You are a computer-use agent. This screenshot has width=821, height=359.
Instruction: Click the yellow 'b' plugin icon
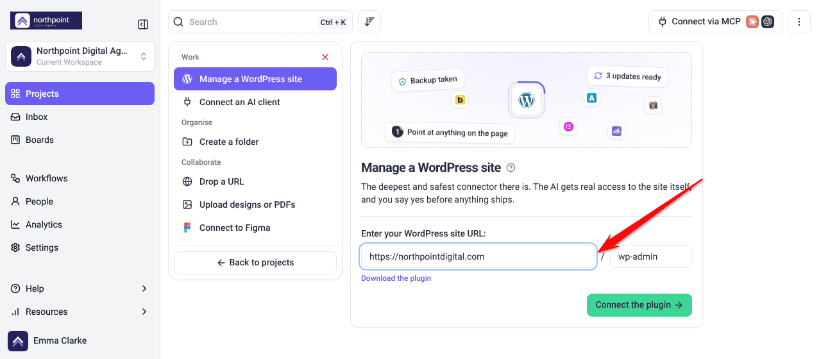click(x=460, y=99)
